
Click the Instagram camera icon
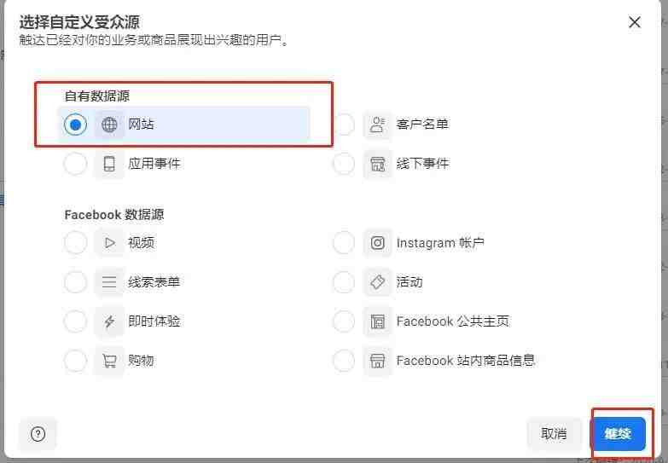click(x=377, y=243)
